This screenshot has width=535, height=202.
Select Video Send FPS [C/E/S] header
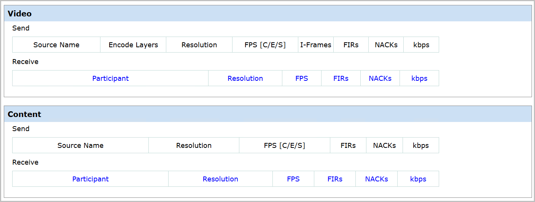click(x=265, y=45)
